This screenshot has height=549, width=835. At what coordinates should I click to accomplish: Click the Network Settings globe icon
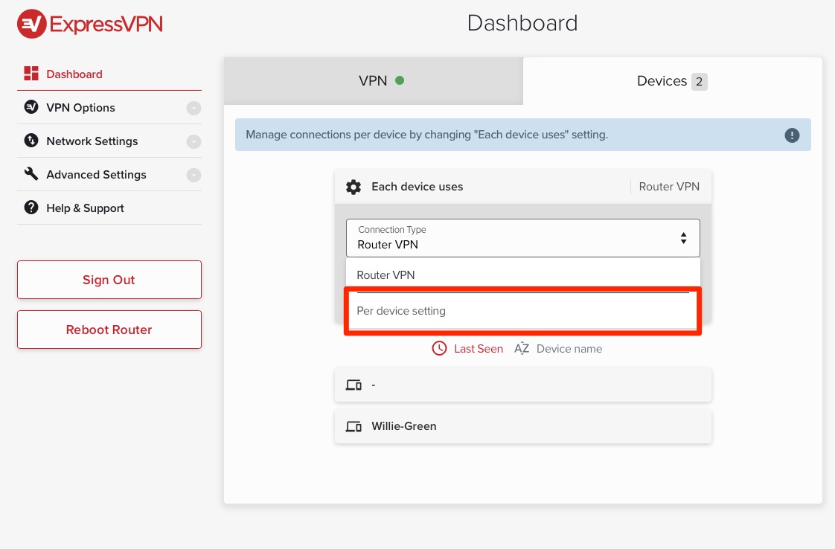tap(31, 141)
